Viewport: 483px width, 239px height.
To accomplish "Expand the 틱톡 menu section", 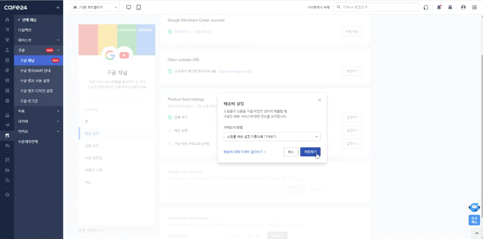I will (x=38, y=111).
